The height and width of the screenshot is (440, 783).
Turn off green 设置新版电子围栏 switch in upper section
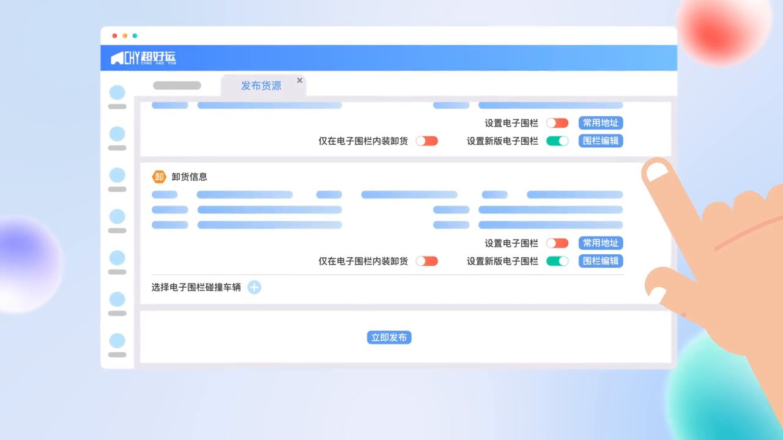tap(557, 141)
